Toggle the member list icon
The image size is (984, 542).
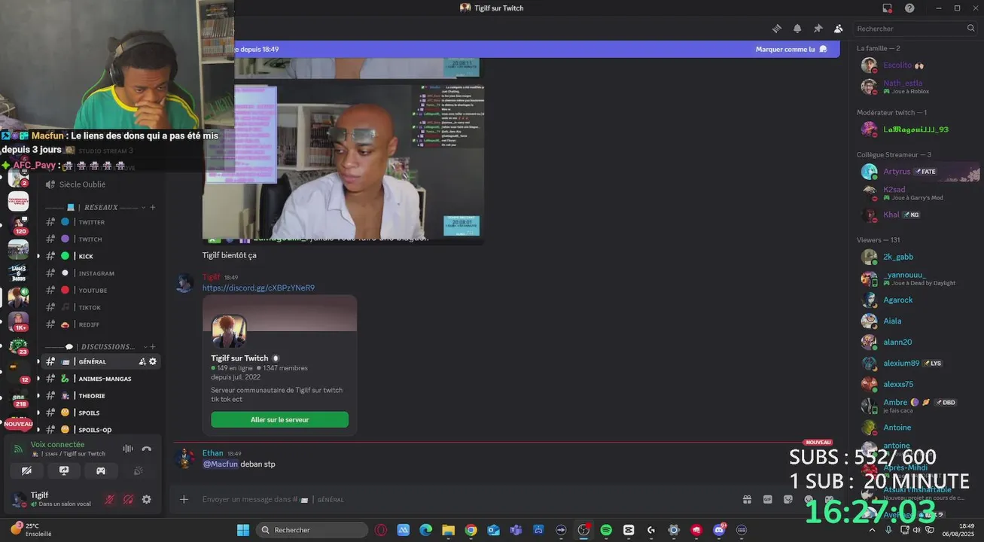[x=838, y=29]
